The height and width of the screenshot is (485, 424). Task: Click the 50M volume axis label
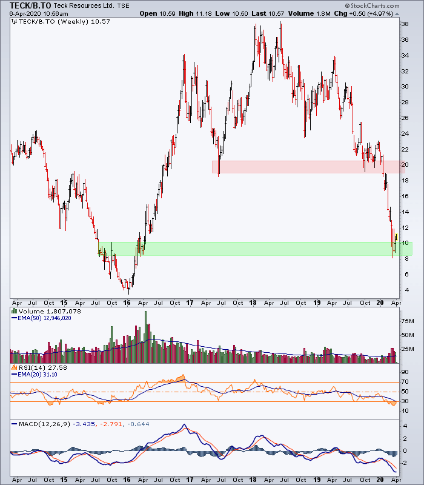(407, 335)
